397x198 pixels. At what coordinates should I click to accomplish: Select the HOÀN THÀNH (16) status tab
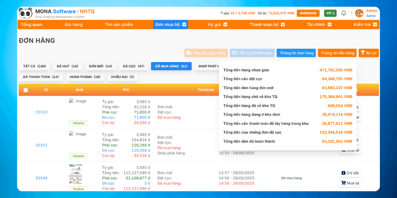tap(85, 77)
